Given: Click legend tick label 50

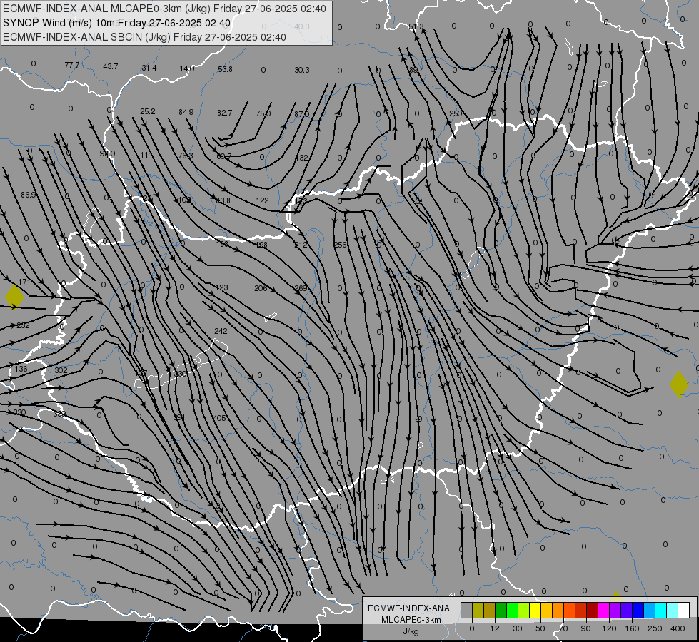Looking at the screenshot, I should tap(540, 628).
